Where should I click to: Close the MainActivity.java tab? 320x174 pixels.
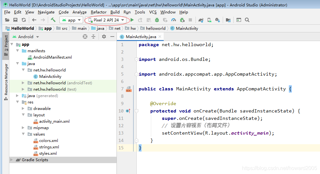tap(160, 37)
